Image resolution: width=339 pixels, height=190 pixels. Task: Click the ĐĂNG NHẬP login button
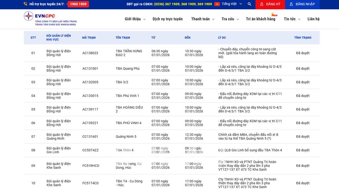[302, 4]
